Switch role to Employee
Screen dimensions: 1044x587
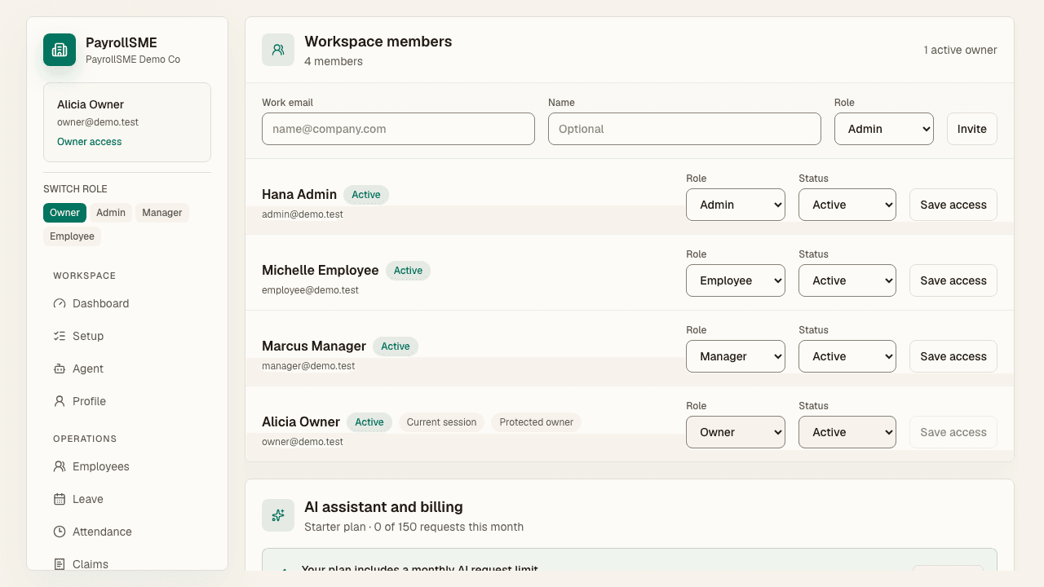(x=72, y=236)
